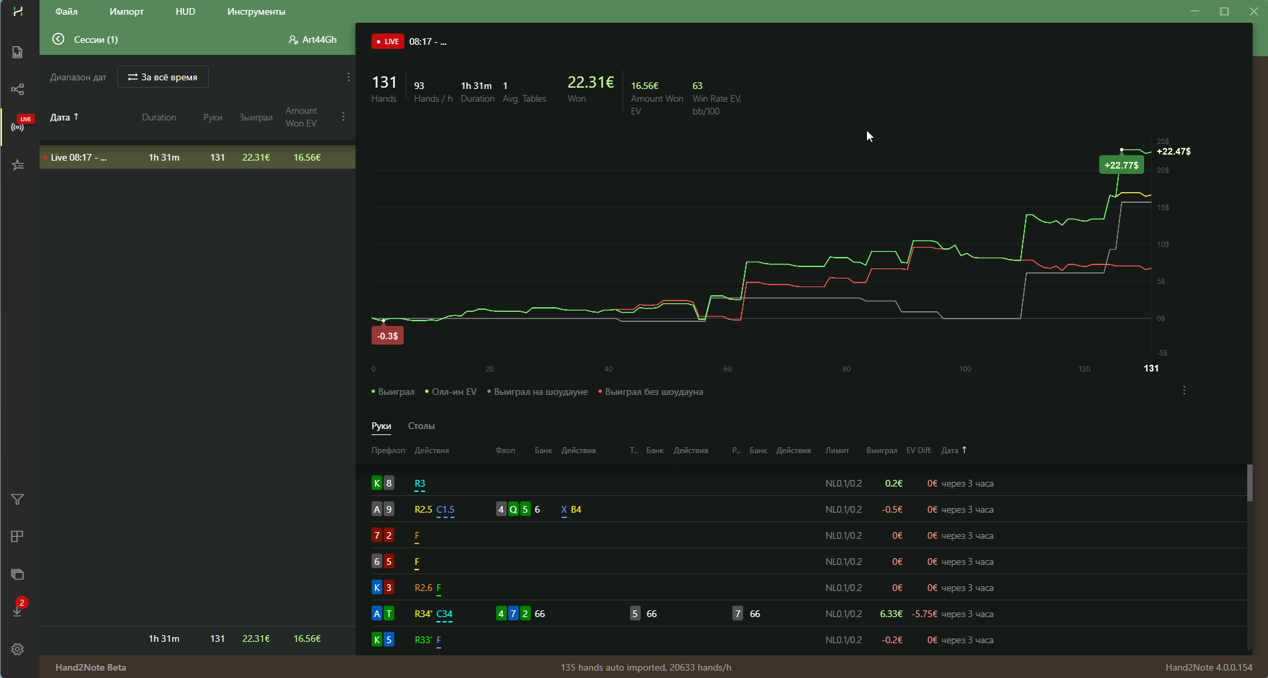The width and height of the screenshot is (1268, 678).
Task: Click the 22.31€ Won summary stat
Action: click(590, 82)
